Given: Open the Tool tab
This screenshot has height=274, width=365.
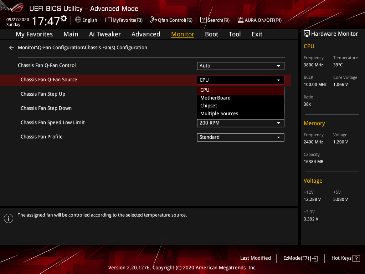Looking at the screenshot, I should tap(235, 34).
